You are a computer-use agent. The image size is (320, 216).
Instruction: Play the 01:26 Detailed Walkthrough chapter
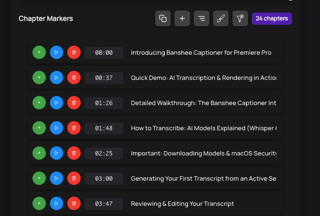tap(57, 103)
